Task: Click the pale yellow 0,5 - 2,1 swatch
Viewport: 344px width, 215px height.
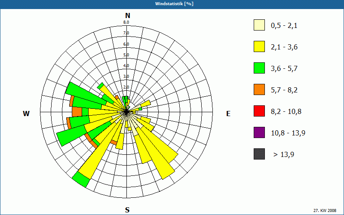Action: point(259,25)
